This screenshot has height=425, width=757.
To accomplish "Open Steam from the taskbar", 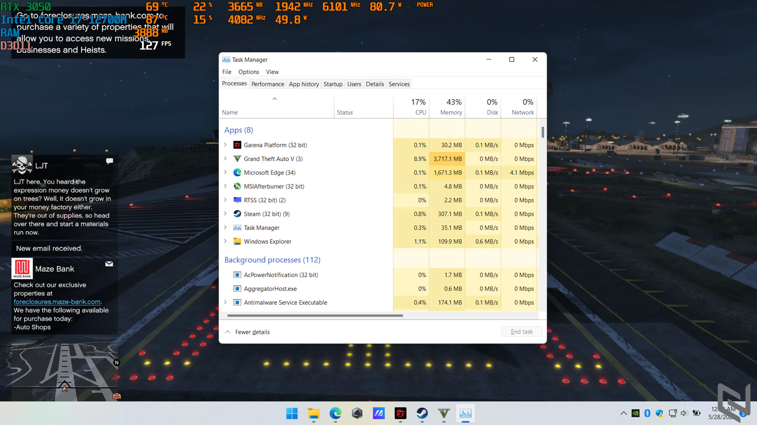I will pos(422,413).
